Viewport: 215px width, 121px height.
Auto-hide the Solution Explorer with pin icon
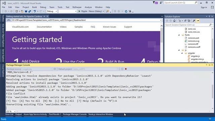tap(209, 16)
